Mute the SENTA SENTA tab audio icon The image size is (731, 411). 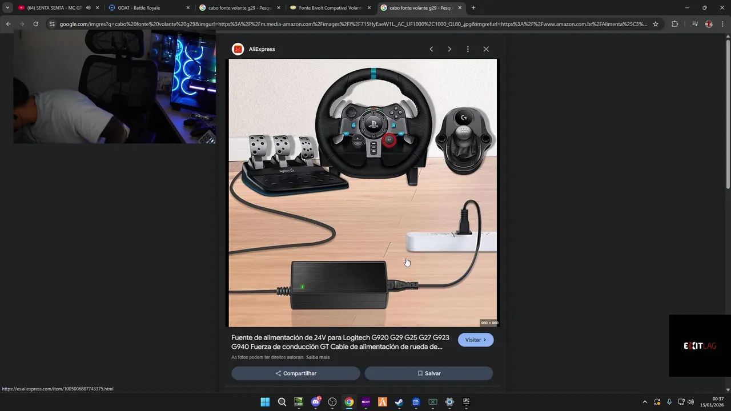[x=89, y=8]
